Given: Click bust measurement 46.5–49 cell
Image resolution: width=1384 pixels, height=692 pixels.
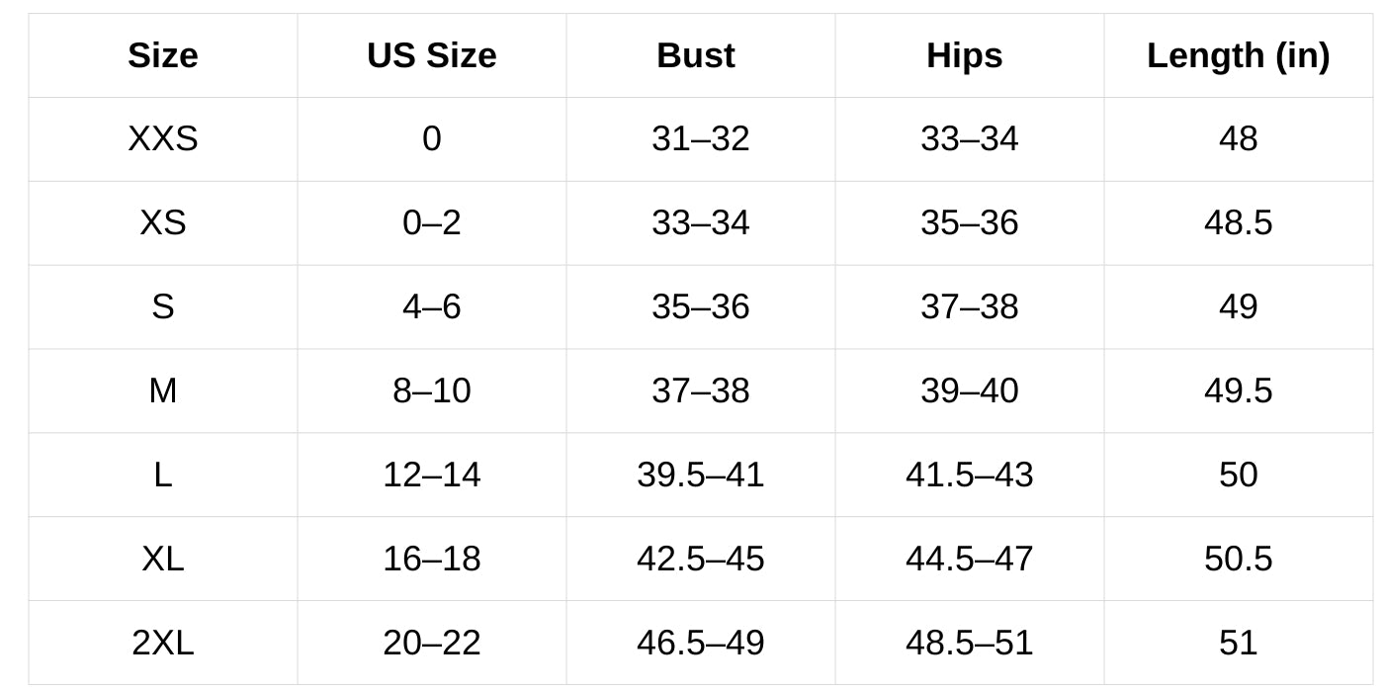Looking at the screenshot, I should [701, 644].
